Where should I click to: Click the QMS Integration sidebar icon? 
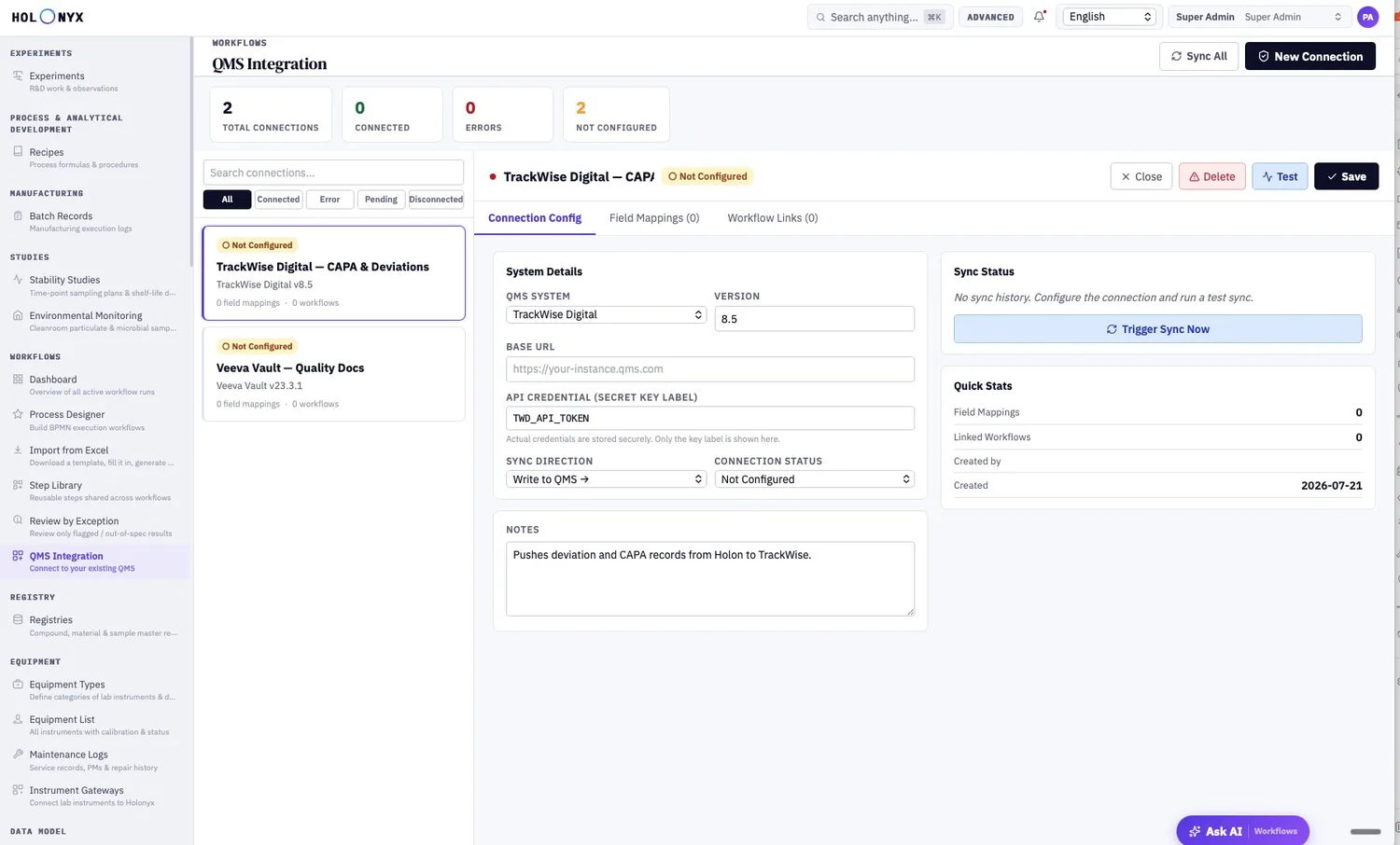coord(18,556)
